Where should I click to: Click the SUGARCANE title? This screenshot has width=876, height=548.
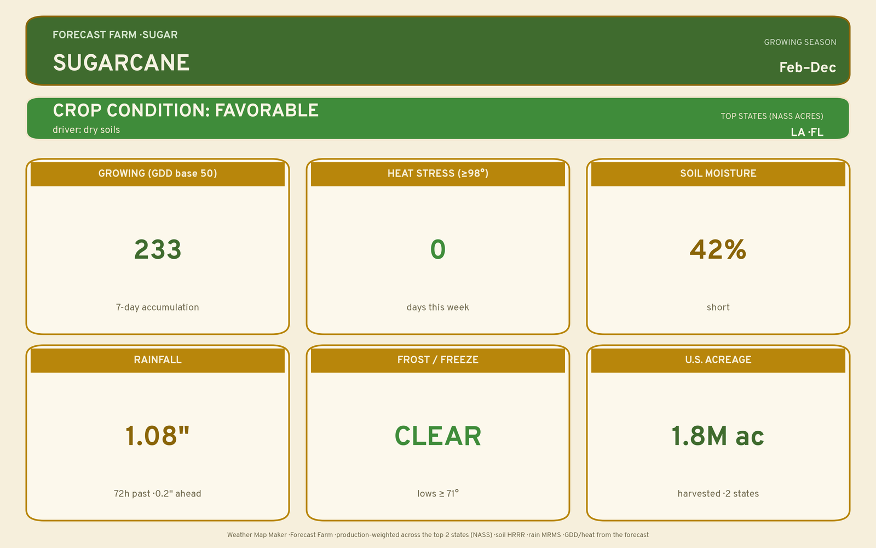pyautogui.click(x=121, y=63)
